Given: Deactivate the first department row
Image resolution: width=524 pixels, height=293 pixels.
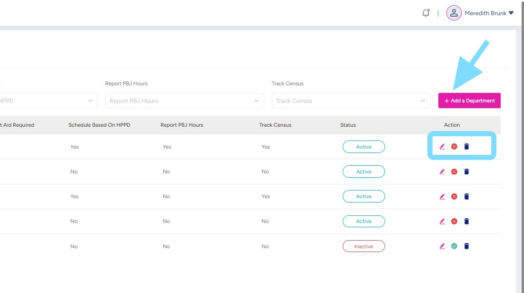Looking at the screenshot, I should tap(454, 147).
